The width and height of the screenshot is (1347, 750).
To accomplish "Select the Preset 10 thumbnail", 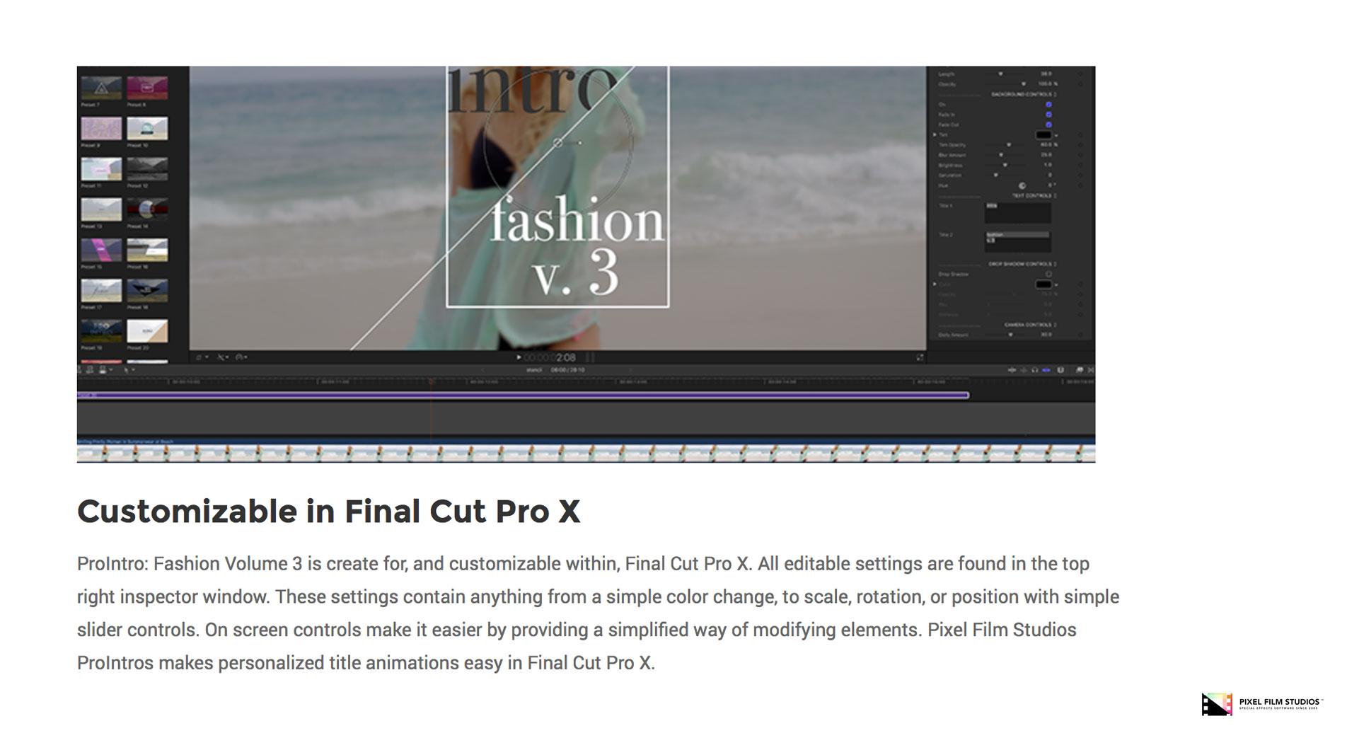I will (x=147, y=129).
